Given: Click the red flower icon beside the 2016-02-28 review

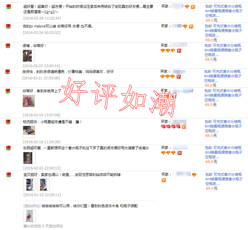Looking at the screenshot, I should coord(9,7).
